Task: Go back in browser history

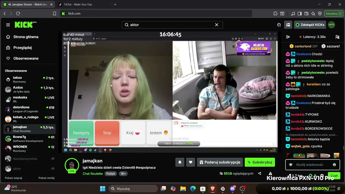Action: pos(5,13)
